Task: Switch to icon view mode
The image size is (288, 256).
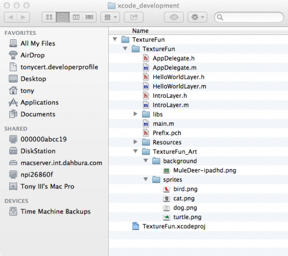Action: tap(49, 17)
